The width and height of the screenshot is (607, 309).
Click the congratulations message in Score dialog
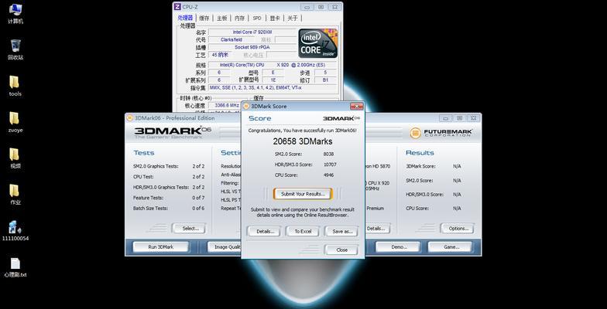(302, 131)
